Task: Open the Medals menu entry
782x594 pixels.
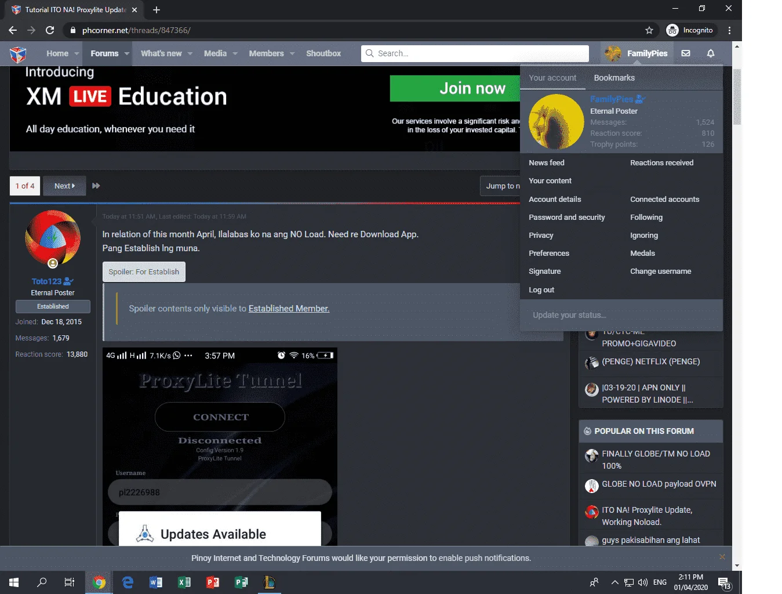Action: 642,253
